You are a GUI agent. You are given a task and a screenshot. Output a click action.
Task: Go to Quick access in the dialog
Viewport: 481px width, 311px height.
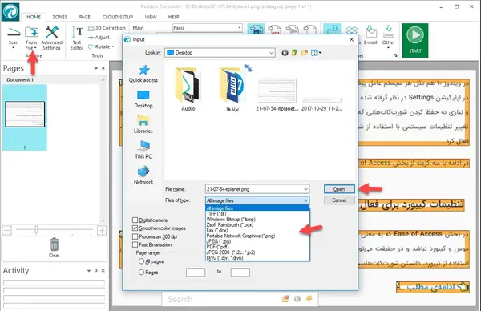click(x=143, y=74)
